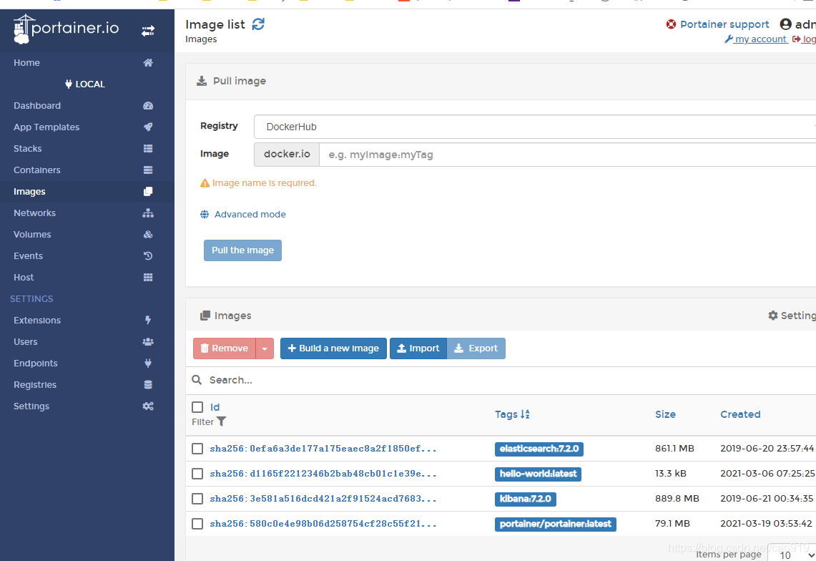This screenshot has width=816, height=561.
Task: Click the kibana:7.2.0 tag badge
Action: [526, 499]
